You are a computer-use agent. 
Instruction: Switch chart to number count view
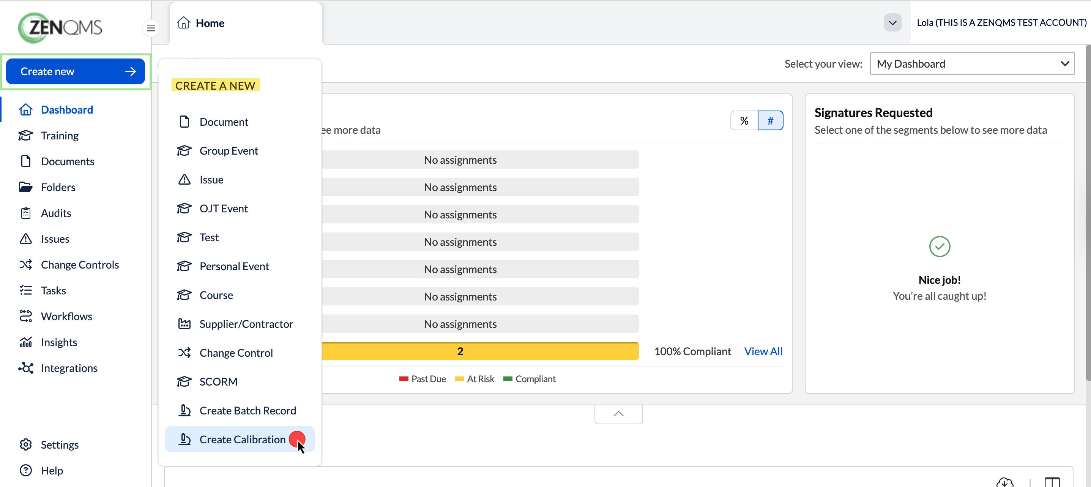click(x=770, y=121)
